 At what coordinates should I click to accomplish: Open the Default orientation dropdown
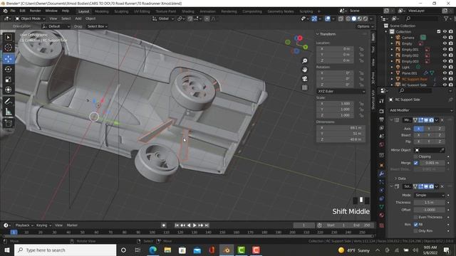click(x=56, y=26)
